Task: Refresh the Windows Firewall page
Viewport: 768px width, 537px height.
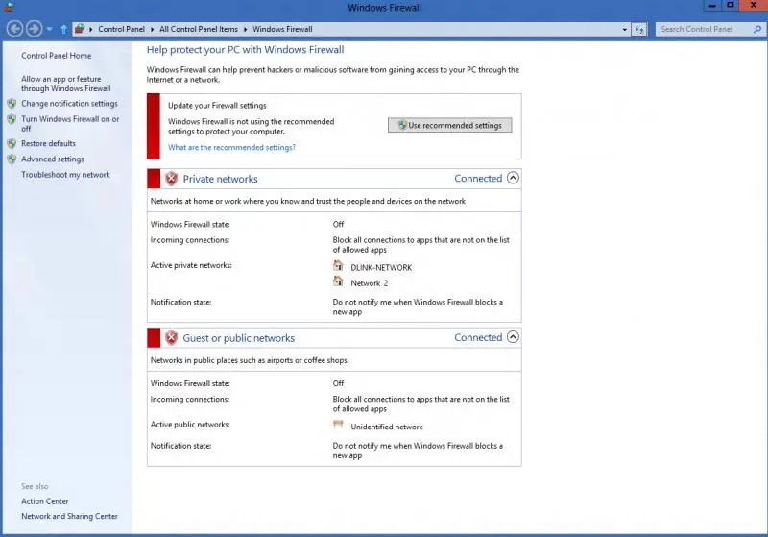Action: pyautogui.click(x=639, y=30)
